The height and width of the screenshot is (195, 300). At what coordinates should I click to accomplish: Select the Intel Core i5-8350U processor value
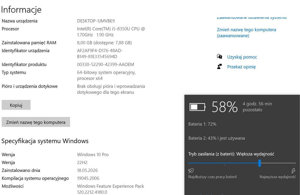pos(111,32)
